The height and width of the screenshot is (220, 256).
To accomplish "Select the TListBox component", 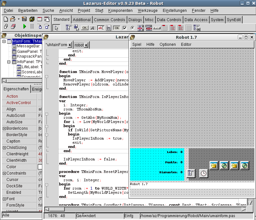I will [x=141, y=28].
